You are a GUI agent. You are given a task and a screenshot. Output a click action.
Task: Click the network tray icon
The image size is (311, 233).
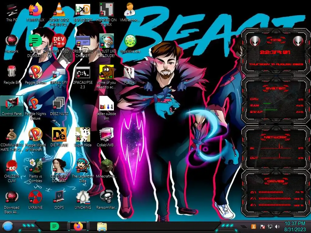(x=270, y=226)
